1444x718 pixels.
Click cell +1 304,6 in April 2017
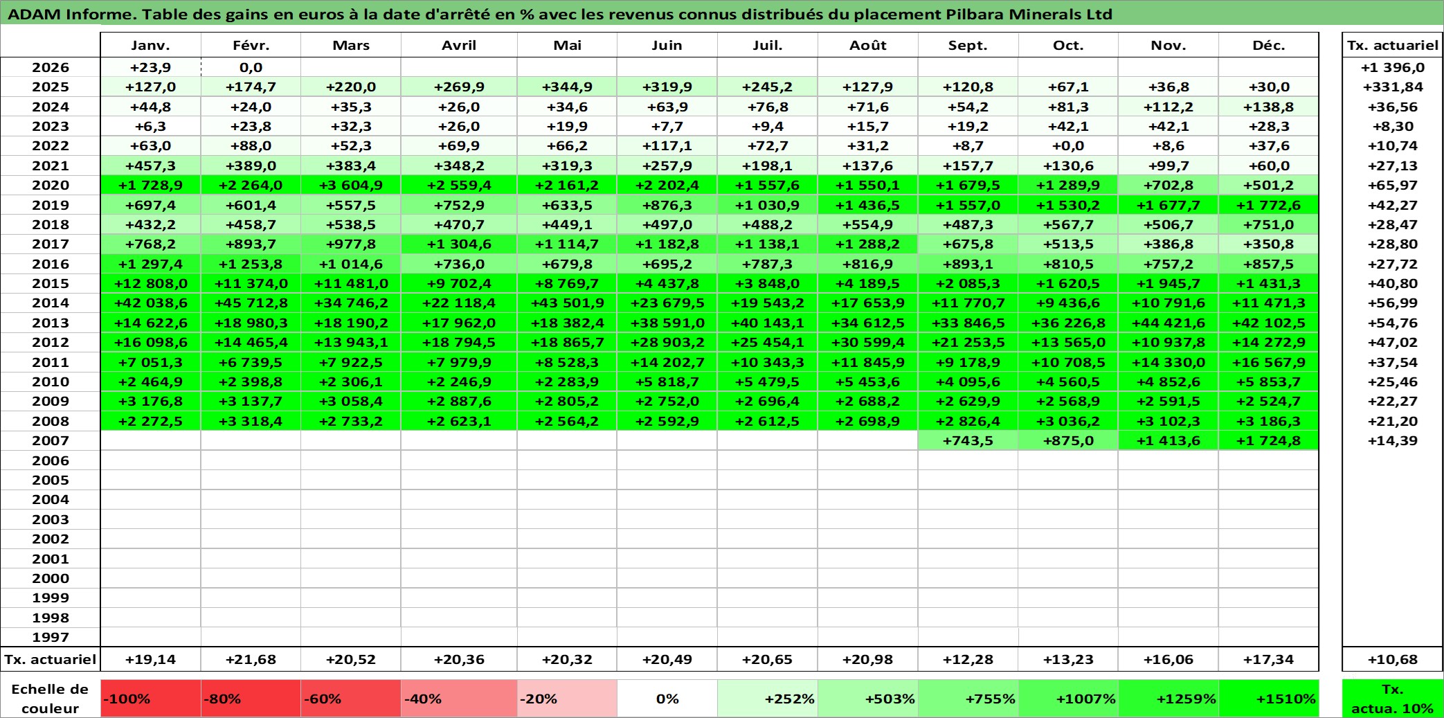pyautogui.click(x=459, y=244)
